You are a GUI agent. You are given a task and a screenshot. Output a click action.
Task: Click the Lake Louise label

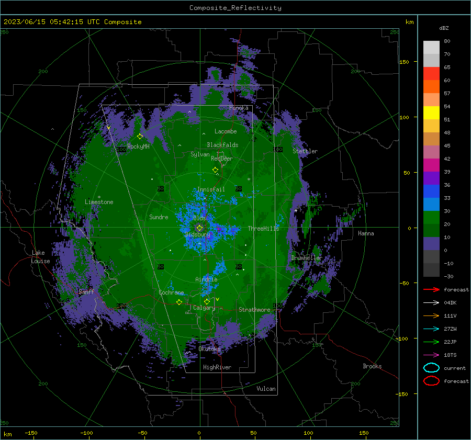click(x=40, y=257)
